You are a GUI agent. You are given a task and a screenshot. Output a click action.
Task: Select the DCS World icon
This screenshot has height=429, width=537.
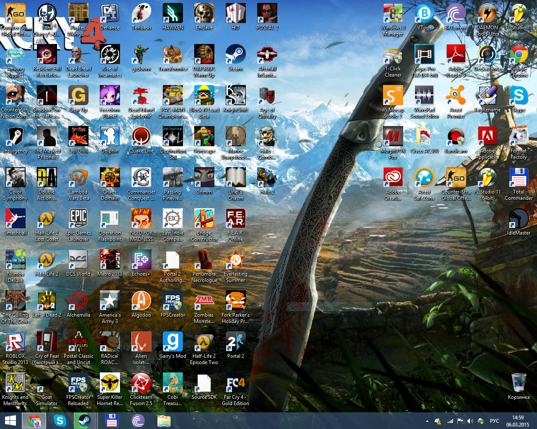(78, 263)
